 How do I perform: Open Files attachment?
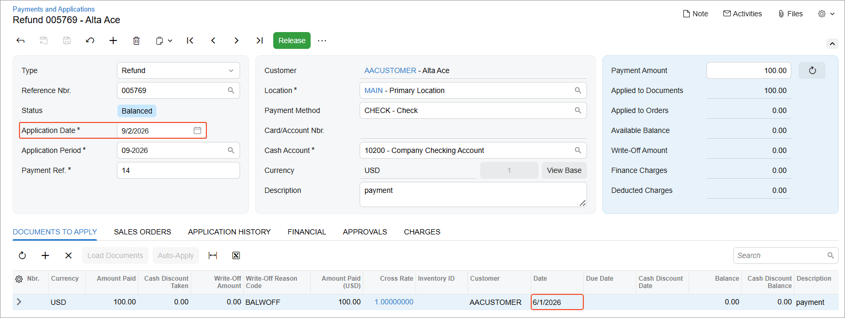pos(790,14)
